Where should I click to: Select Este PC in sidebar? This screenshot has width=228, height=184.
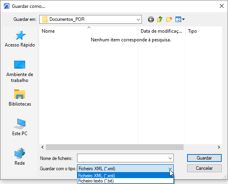coord(20,127)
